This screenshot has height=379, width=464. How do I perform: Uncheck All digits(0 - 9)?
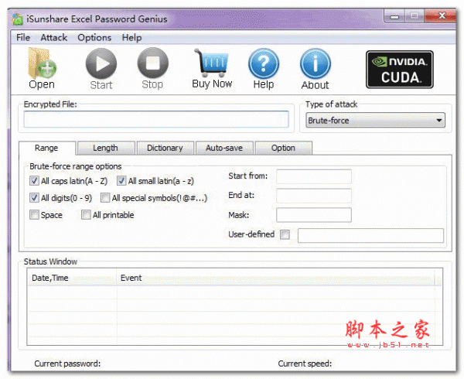34,198
